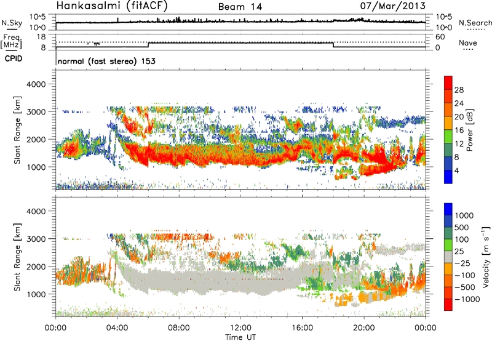This screenshot has height=341, width=492.
Task: Click the '3000' tick in the velocity panel
Action: (x=36, y=239)
